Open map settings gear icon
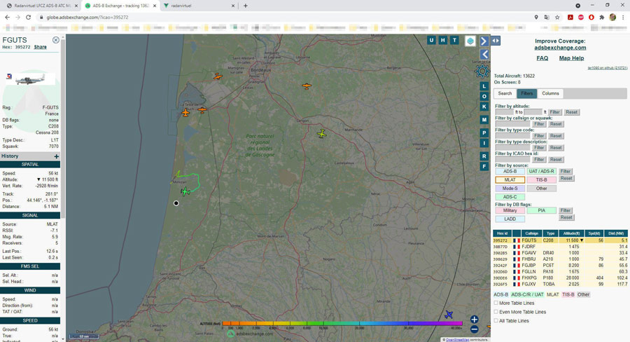The image size is (630, 342). [482, 71]
